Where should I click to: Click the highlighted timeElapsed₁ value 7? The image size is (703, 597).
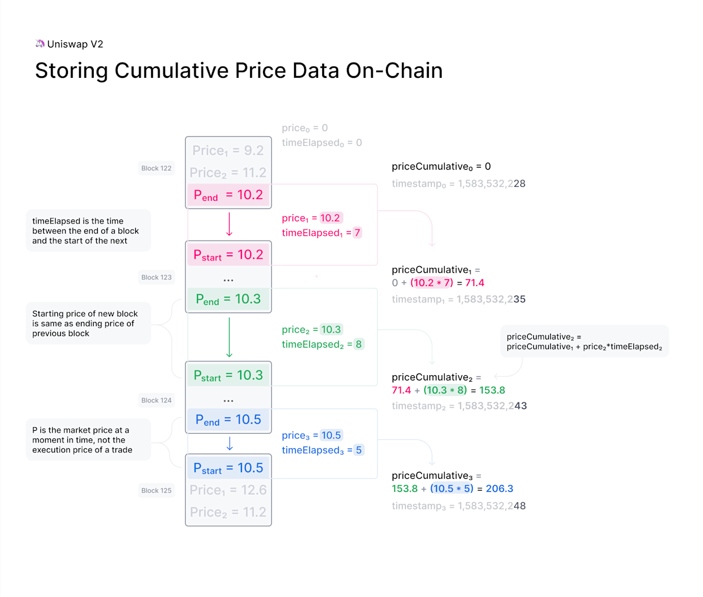click(x=357, y=233)
